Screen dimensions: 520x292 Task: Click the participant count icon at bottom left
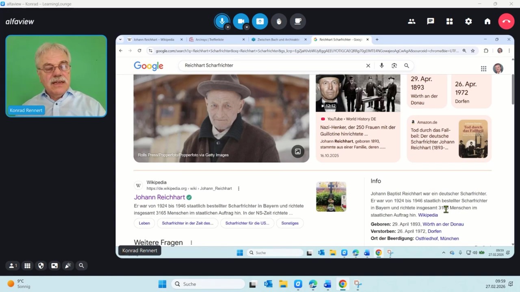pyautogui.click(x=13, y=266)
